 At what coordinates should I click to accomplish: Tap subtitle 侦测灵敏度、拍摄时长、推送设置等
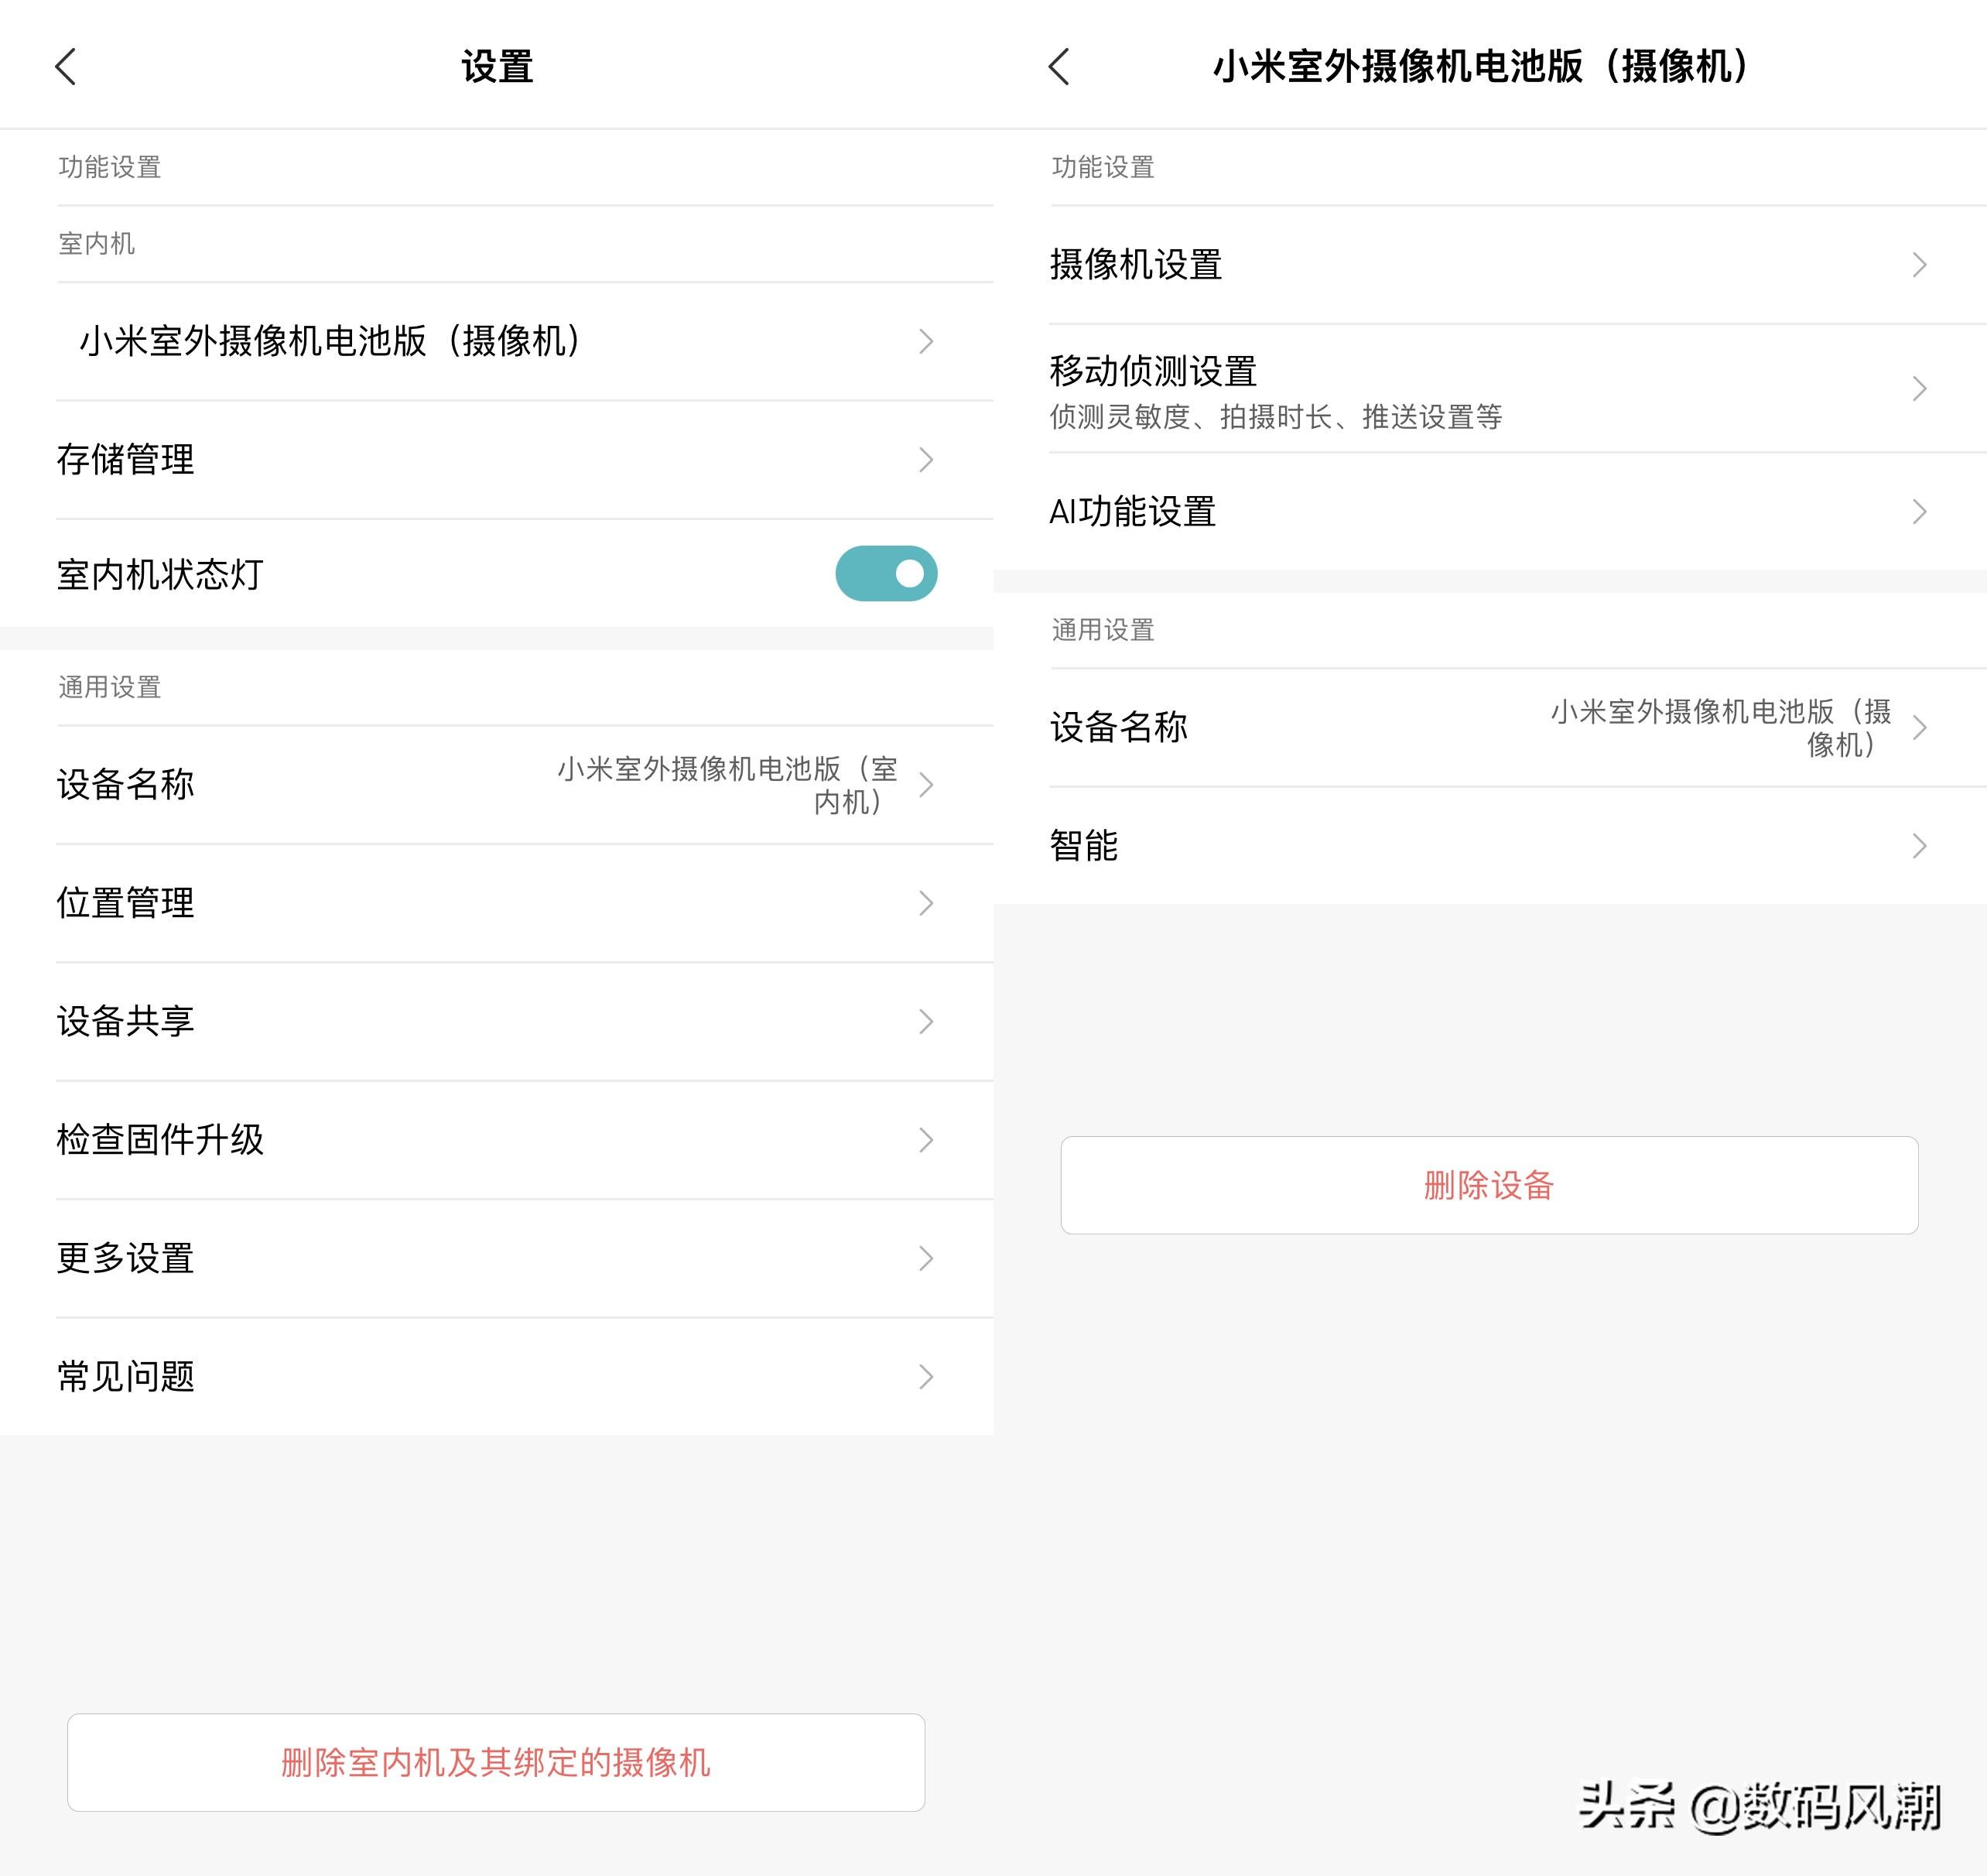(1276, 417)
